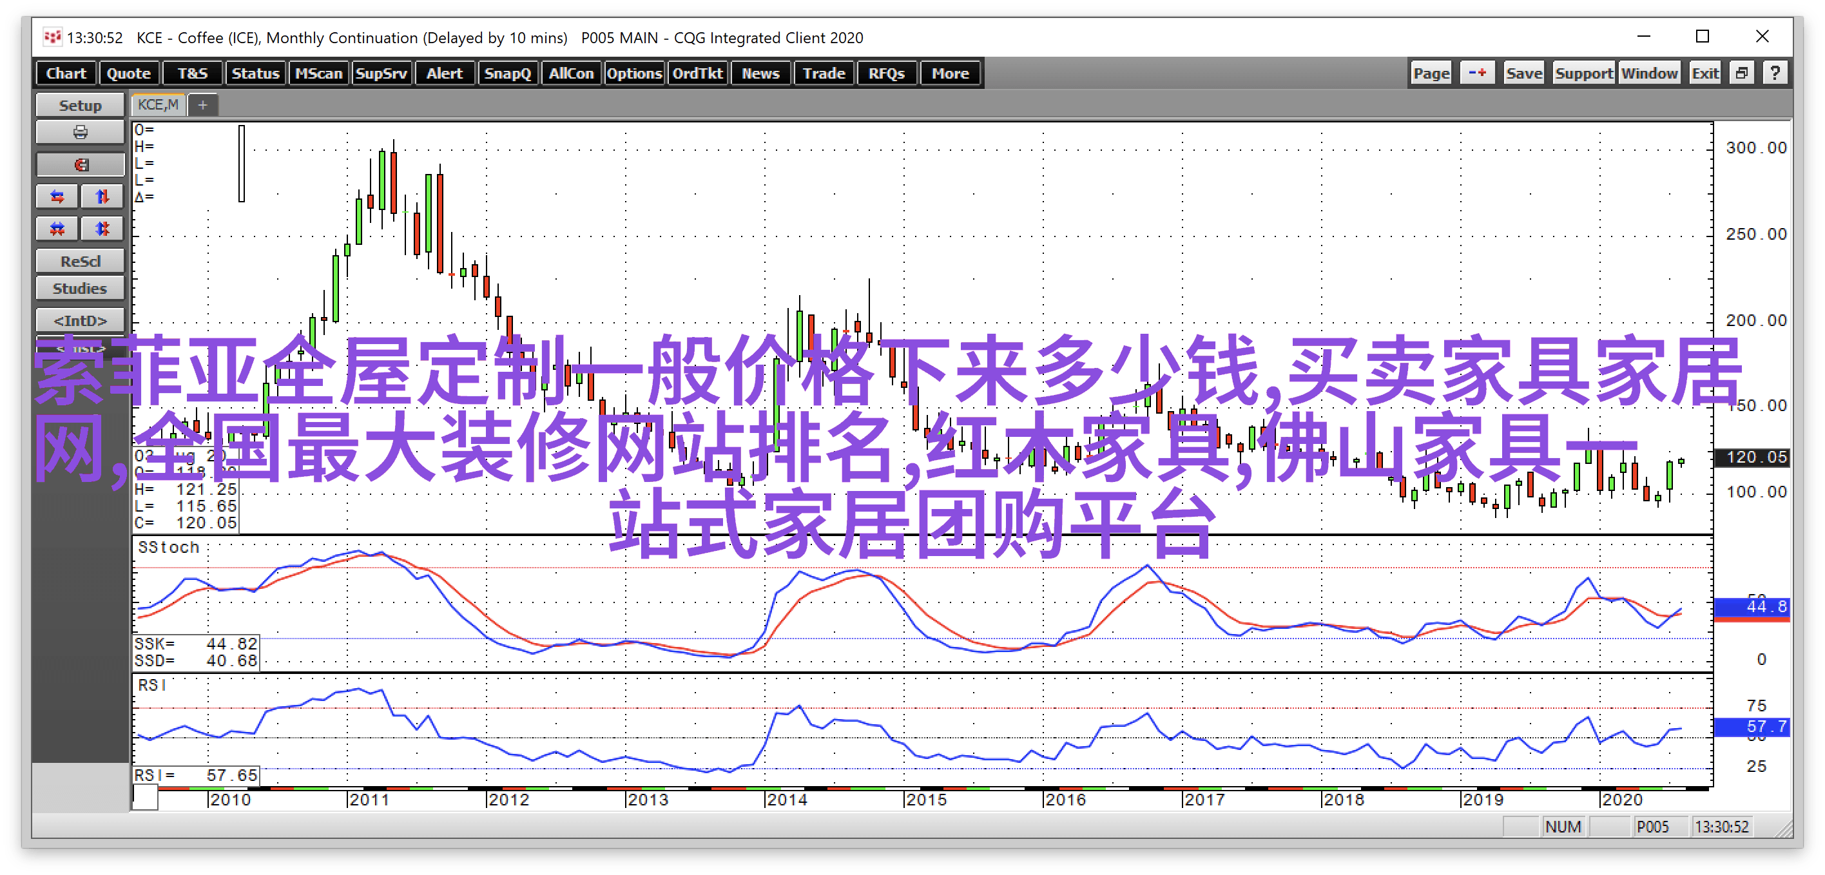Click the 120.05 price marker on scale
The image size is (1825, 875).
click(x=1752, y=457)
